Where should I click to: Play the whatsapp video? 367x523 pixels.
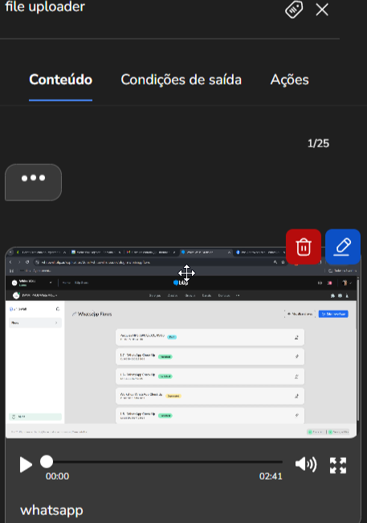[26, 464]
